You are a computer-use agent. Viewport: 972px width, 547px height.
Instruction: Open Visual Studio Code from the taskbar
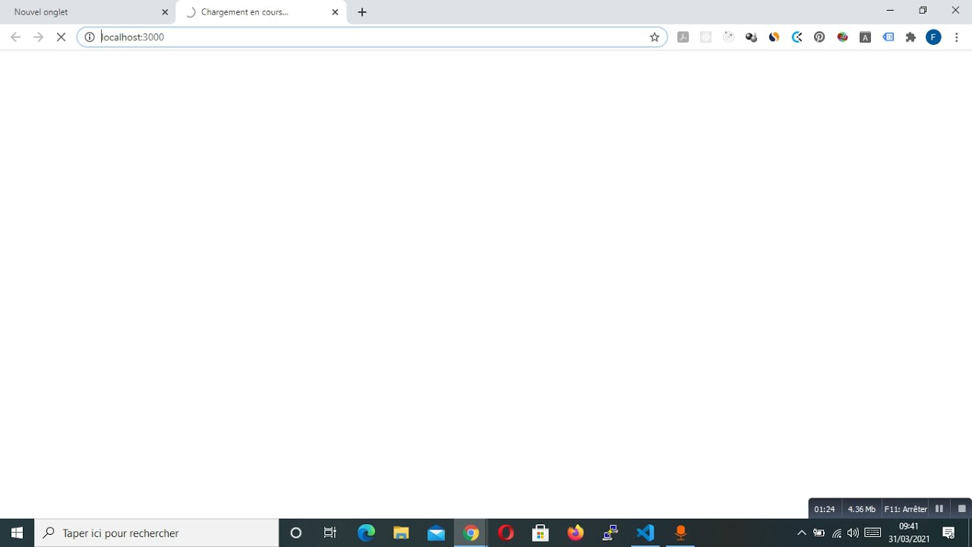coord(645,533)
